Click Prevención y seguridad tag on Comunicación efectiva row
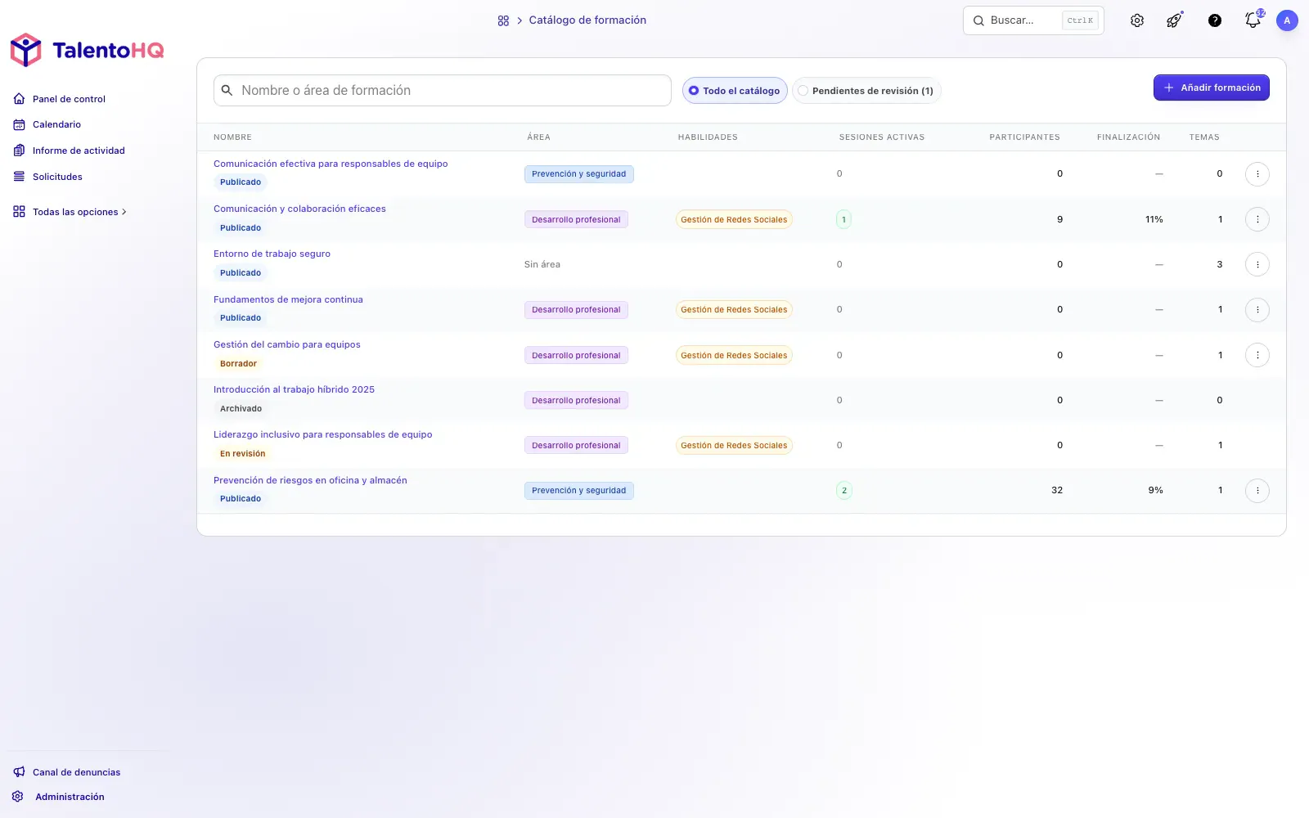The height and width of the screenshot is (818, 1309). pyautogui.click(x=578, y=174)
